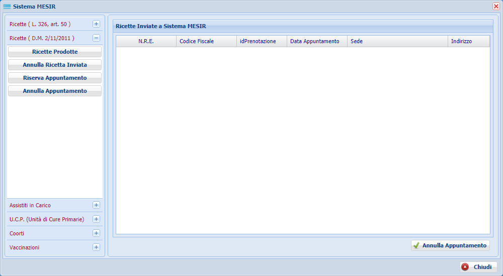Sort by the Codice Fiscale column header
This screenshot has width=503, height=276.
click(x=207, y=41)
